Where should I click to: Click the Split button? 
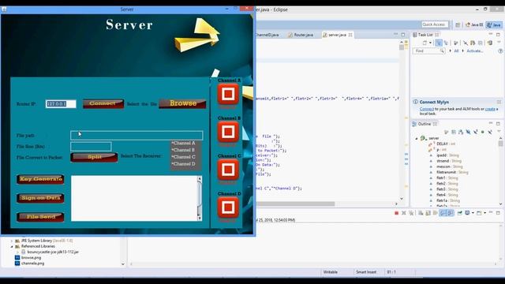coord(94,157)
